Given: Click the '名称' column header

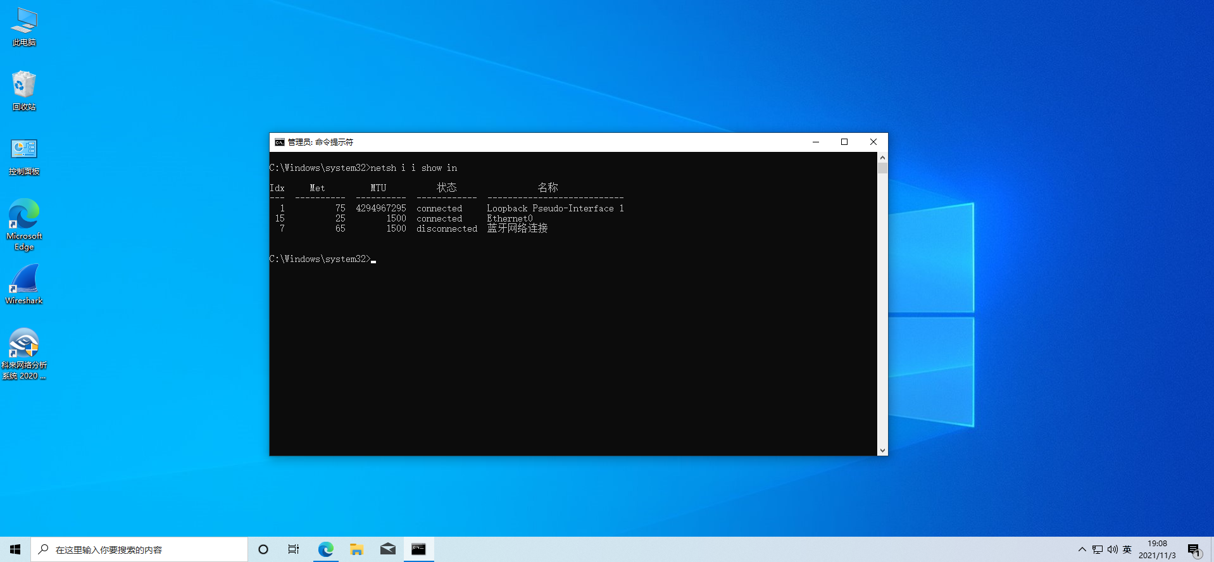Looking at the screenshot, I should point(548,188).
